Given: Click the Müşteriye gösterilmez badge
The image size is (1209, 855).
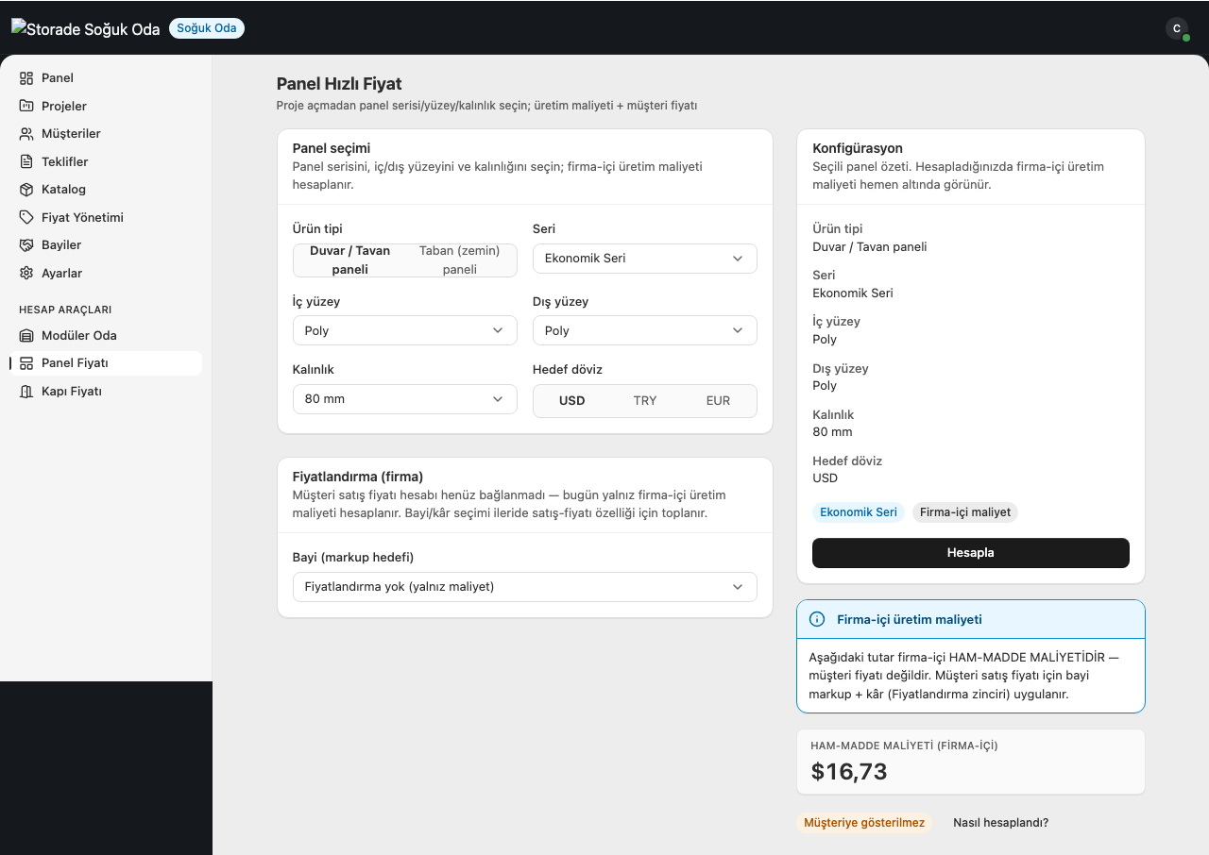Looking at the screenshot, I should 864,823.
